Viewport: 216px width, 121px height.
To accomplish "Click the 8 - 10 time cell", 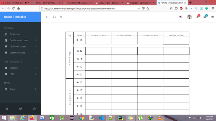I will point(79,40).
